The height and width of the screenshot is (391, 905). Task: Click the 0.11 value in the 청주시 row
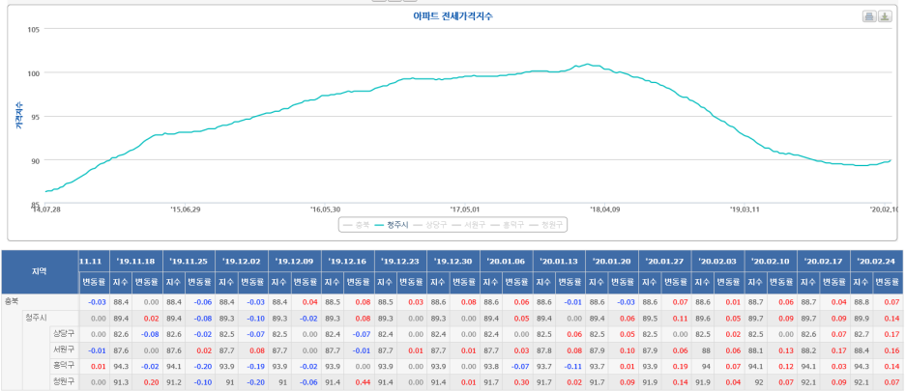coord(680,318)
